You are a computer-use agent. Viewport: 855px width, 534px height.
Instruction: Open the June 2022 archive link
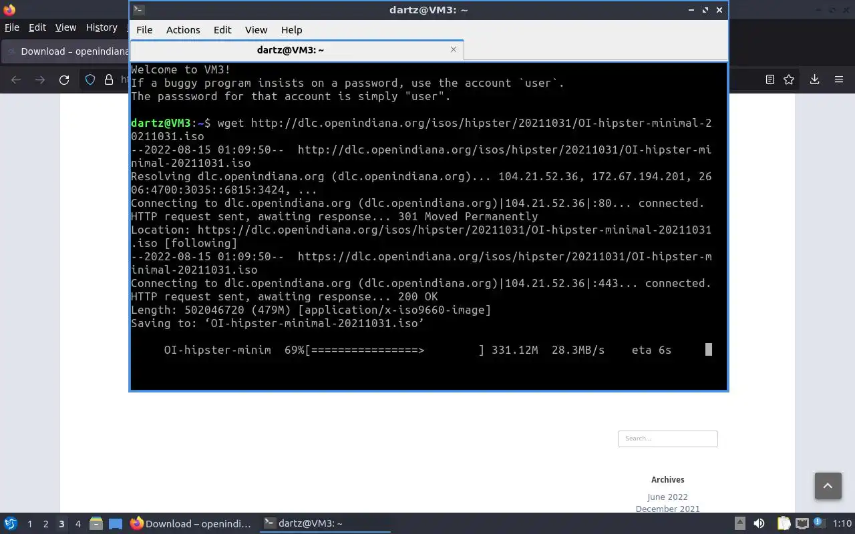click(x=667, y=497)
